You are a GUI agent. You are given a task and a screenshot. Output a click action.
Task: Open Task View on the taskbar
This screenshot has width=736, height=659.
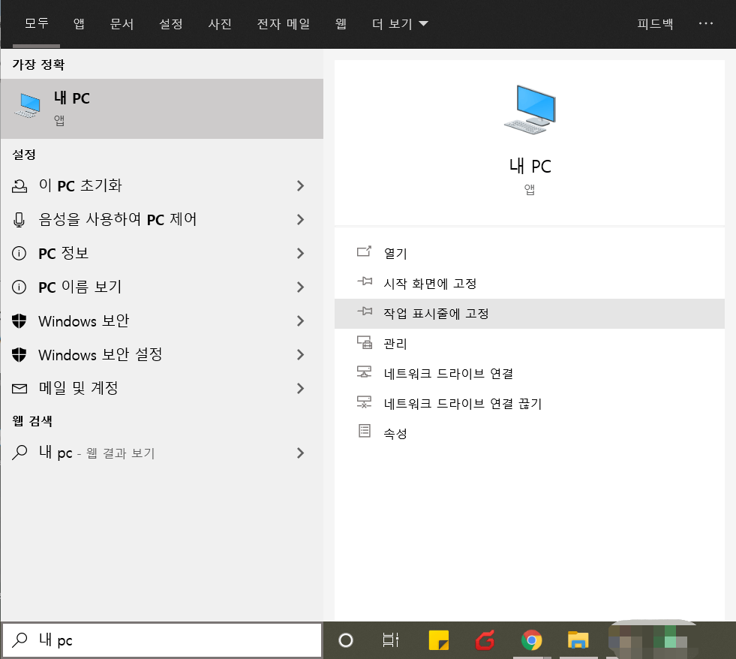[x=391, y=640]
